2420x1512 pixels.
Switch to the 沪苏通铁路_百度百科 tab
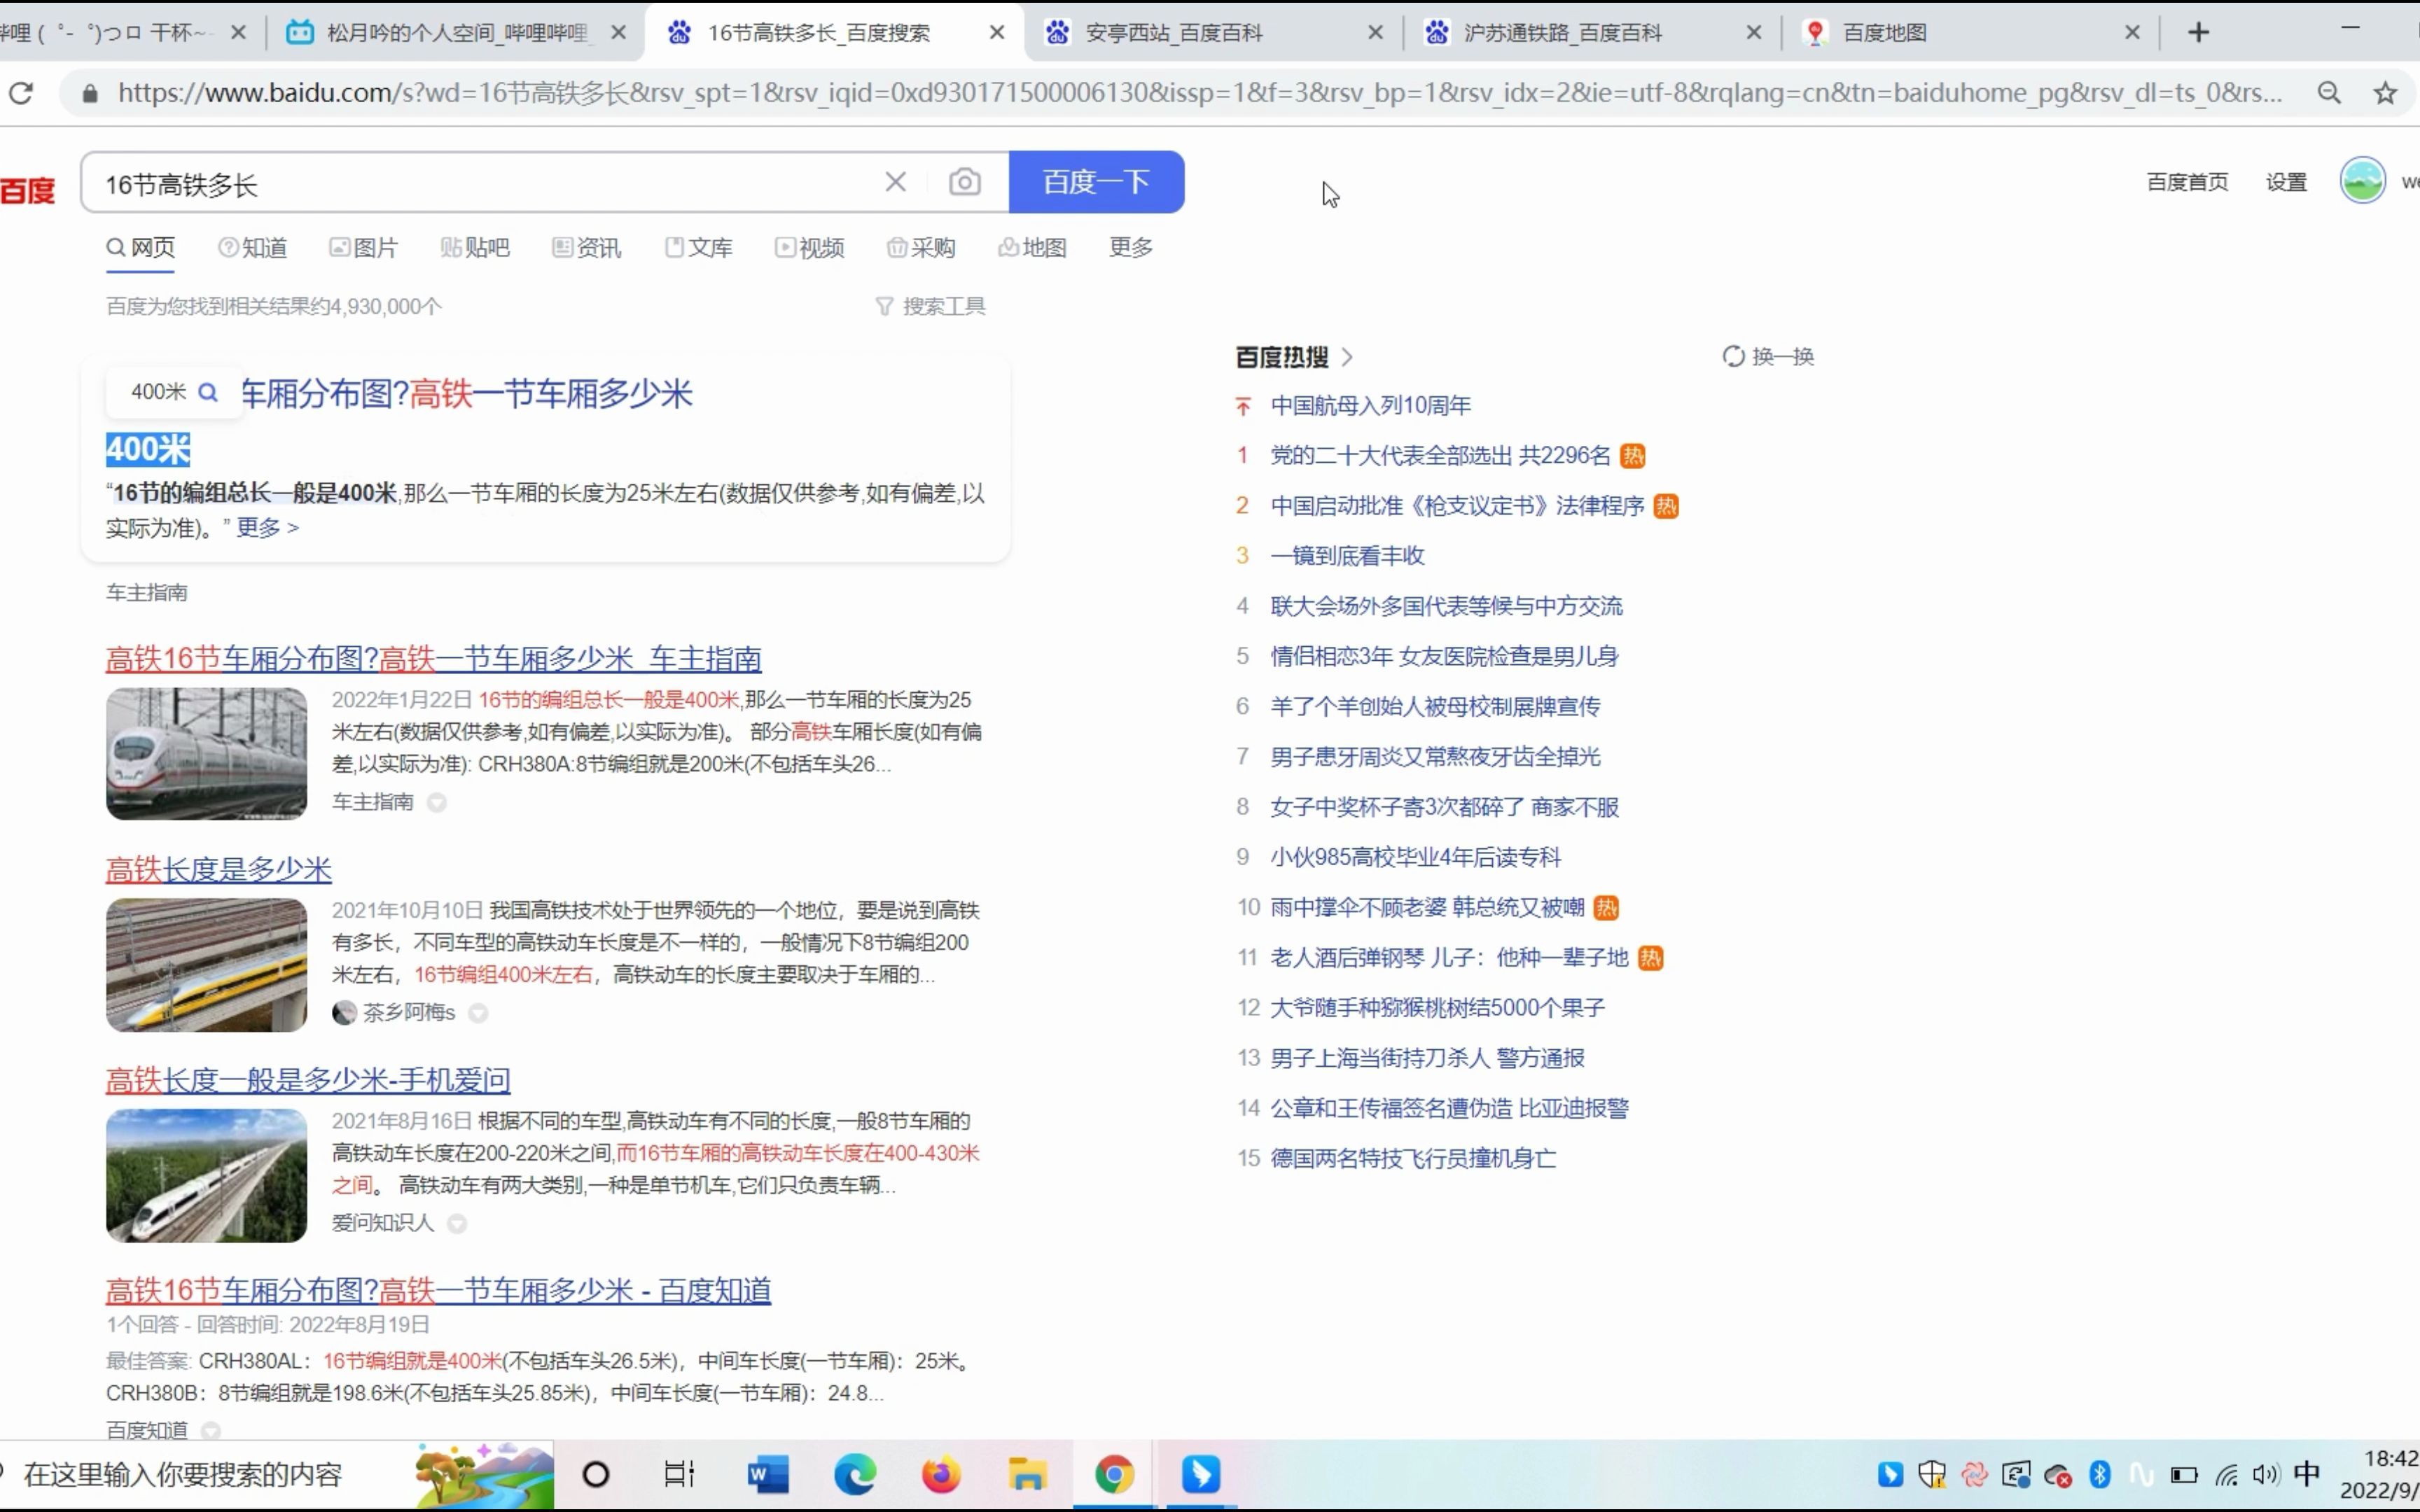[x=1563, y=33]
